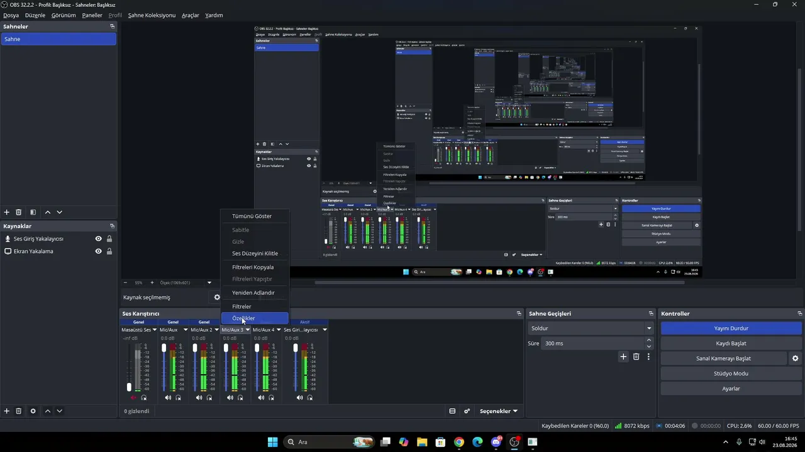Lock the Ses Giriş Yakalayıcısı source

(109, 239)
